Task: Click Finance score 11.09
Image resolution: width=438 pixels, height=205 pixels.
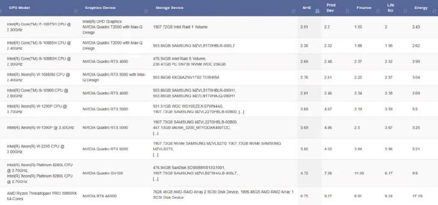Action: (x=359, y=173)
